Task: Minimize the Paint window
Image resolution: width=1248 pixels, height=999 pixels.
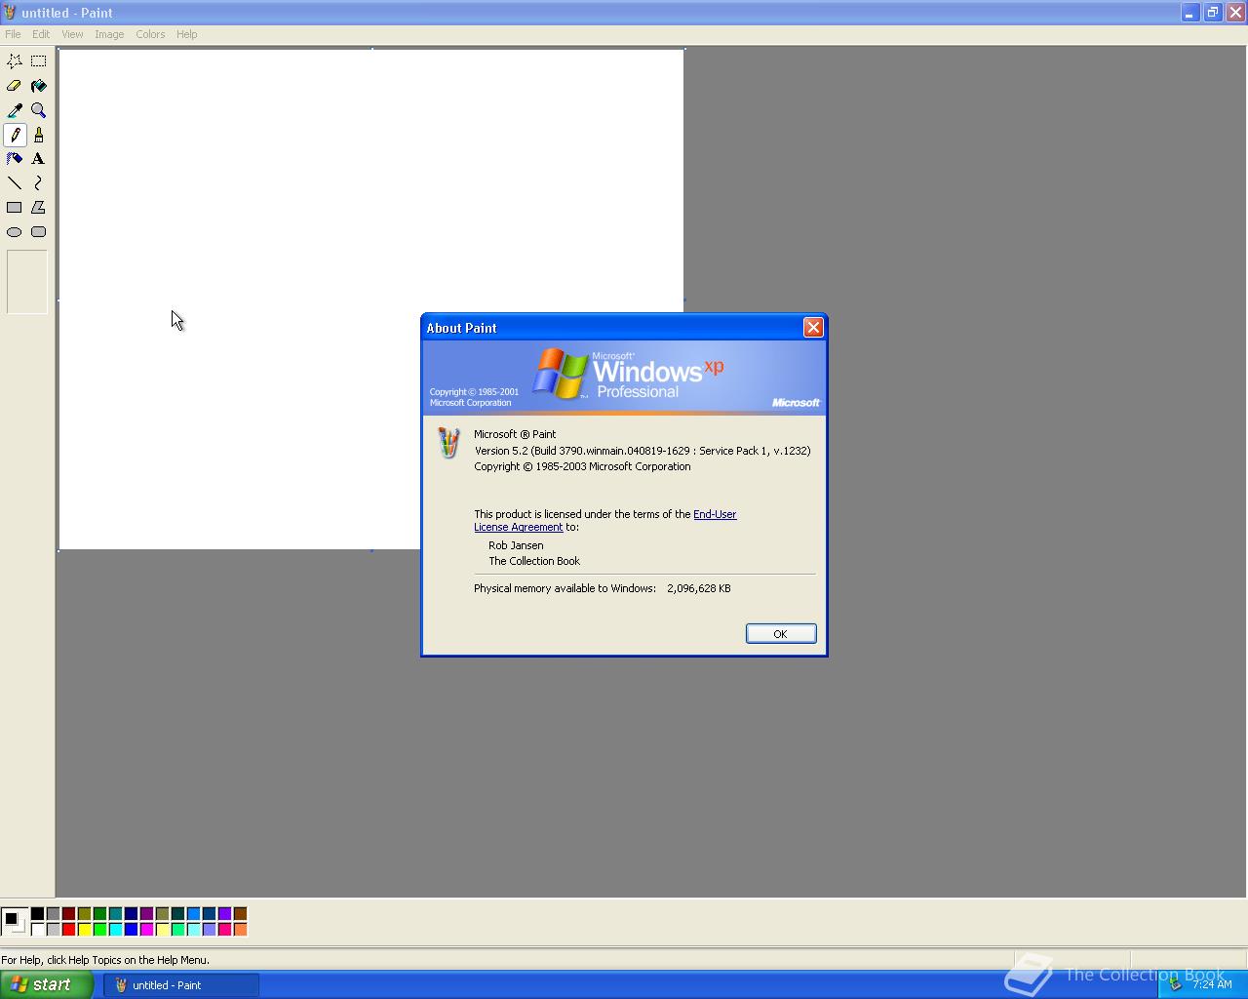Action: point(1189,13)
